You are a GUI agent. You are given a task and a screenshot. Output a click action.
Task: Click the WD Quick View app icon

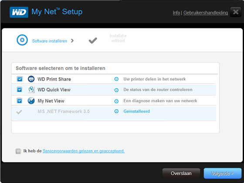click(31, 90)
